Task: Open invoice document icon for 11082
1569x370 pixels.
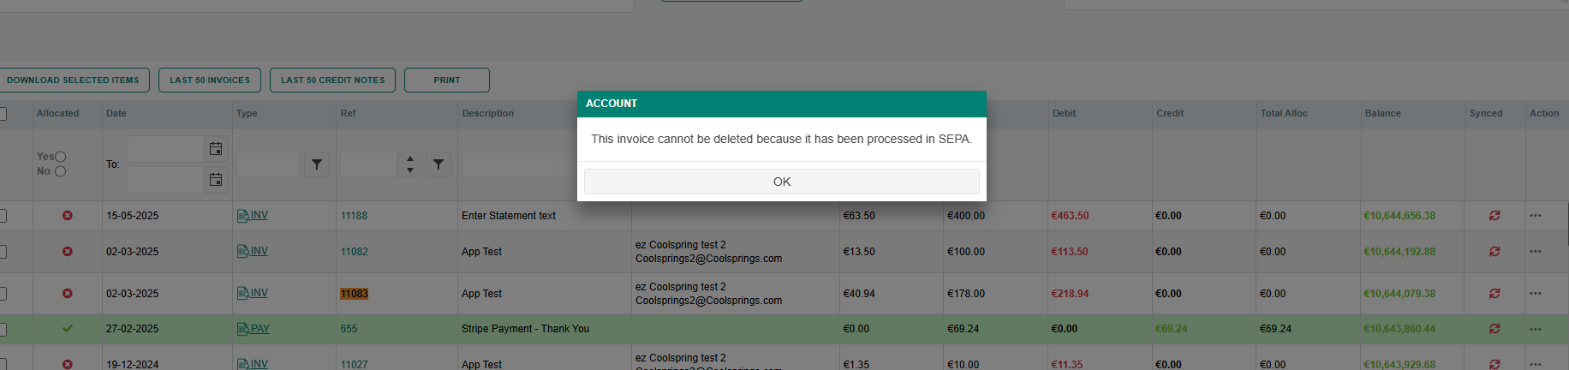Action: click(x=243, y=252)
